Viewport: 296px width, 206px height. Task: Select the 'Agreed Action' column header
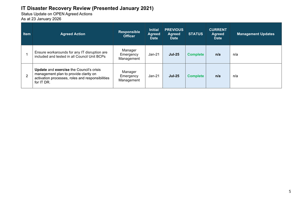[x=73, y=34]
